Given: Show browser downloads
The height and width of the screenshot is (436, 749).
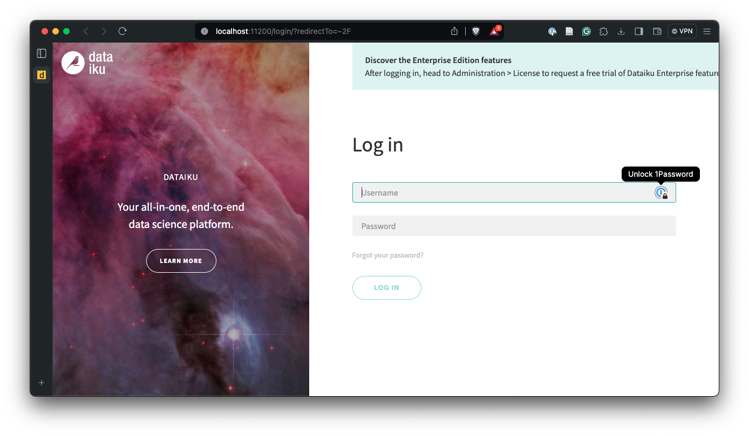Looking at the screenshot, I should (621, 31).
